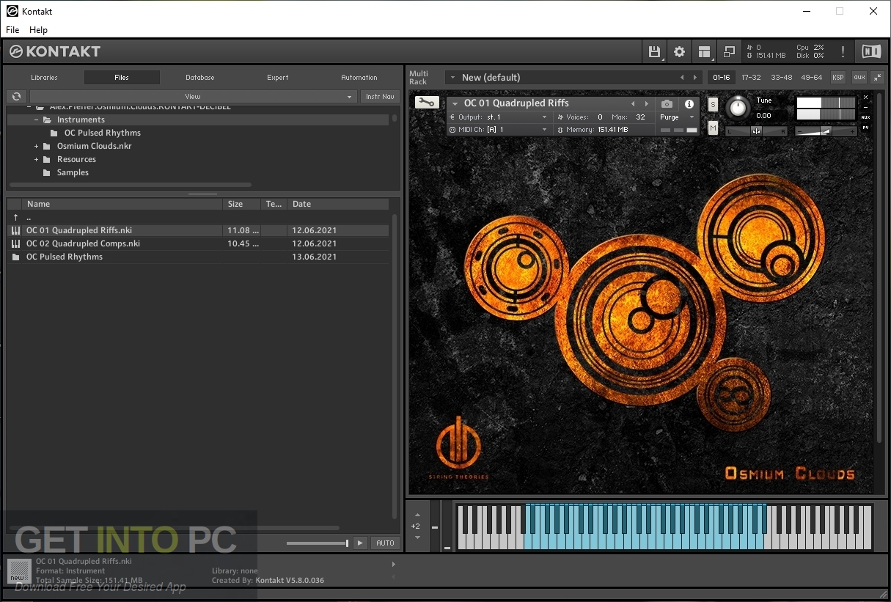Image resolution: width=891 pixels, height=602 pixels.
Task: Shift keyboard octave down
Action: click(417, 537)
